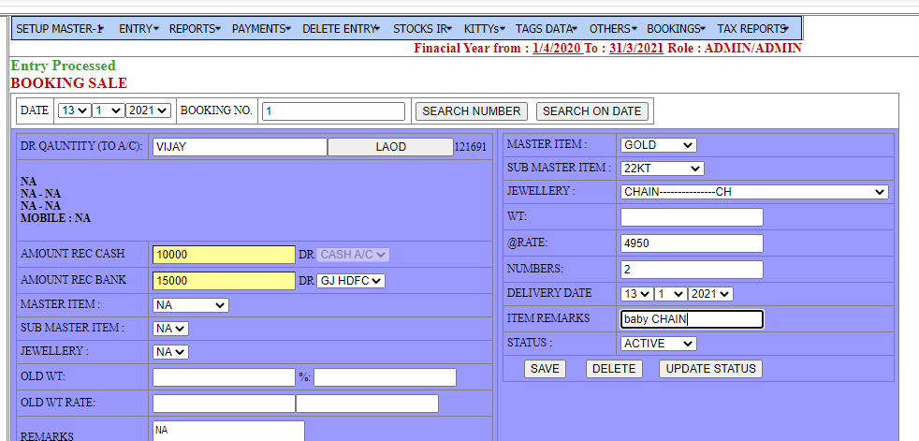Save the booking item entry
The height and width of the screenshot is (441, 919).
click(545, 369)
